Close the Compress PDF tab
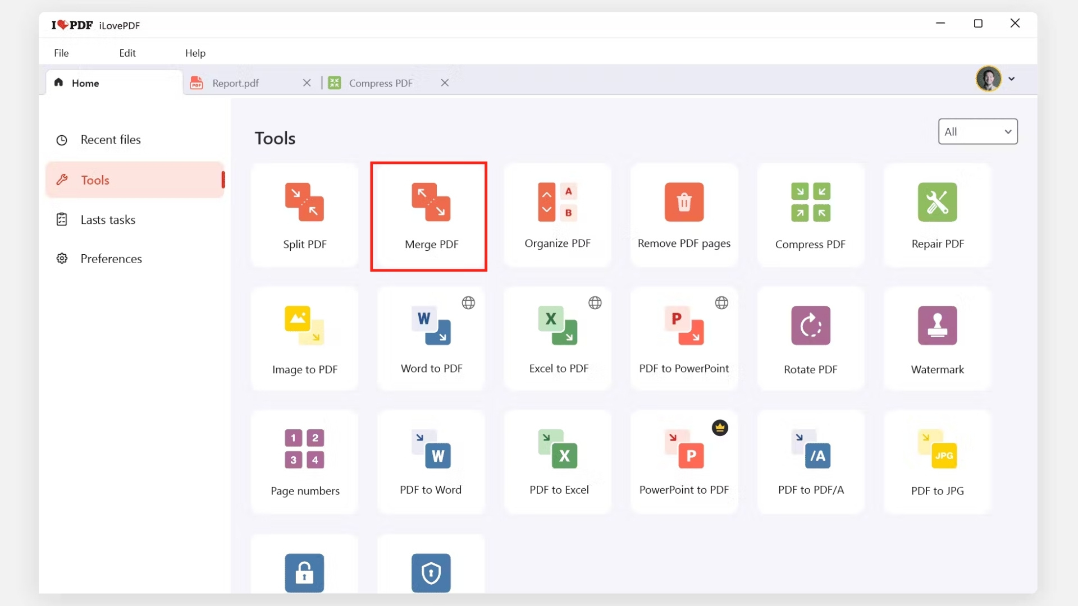 point(445,83)
